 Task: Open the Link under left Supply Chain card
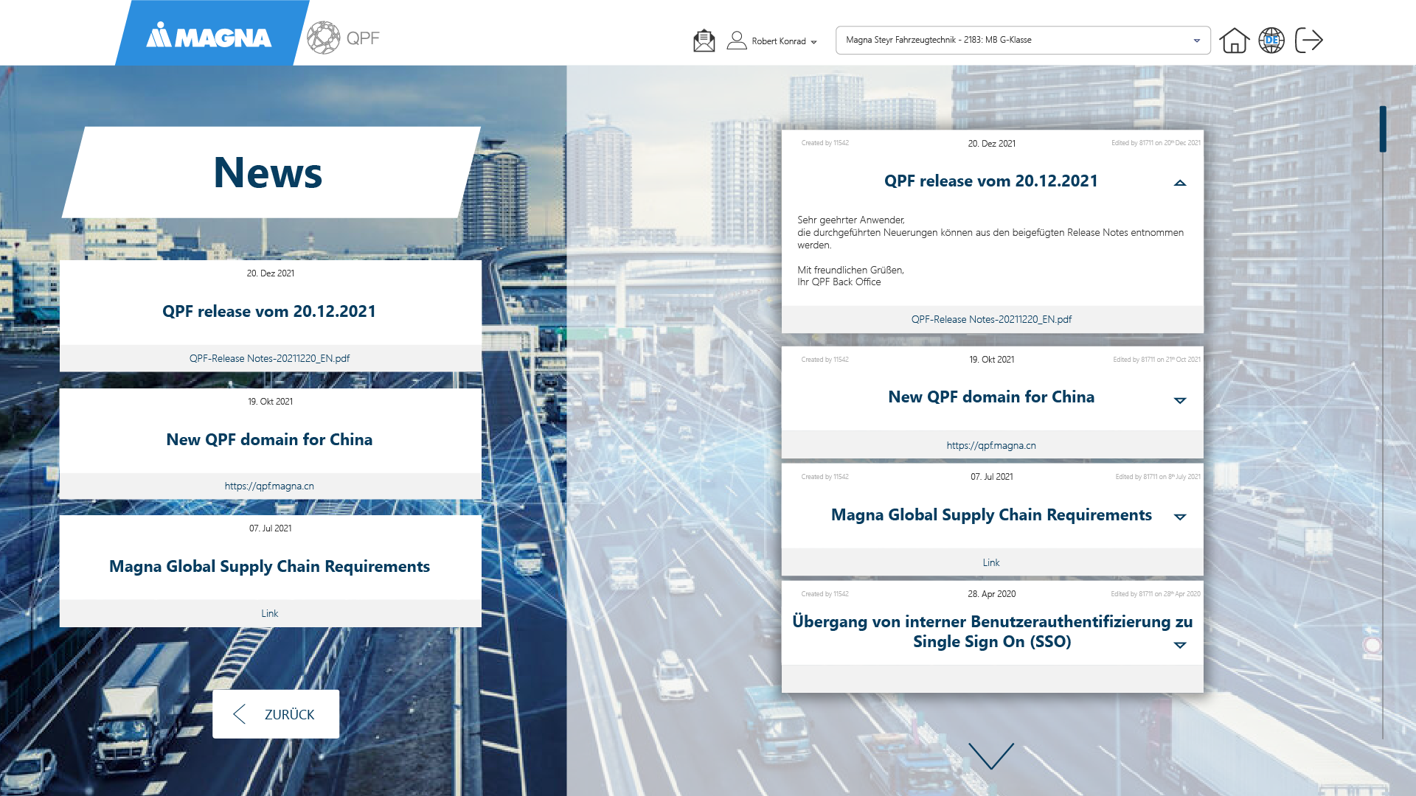pos(270,614)
